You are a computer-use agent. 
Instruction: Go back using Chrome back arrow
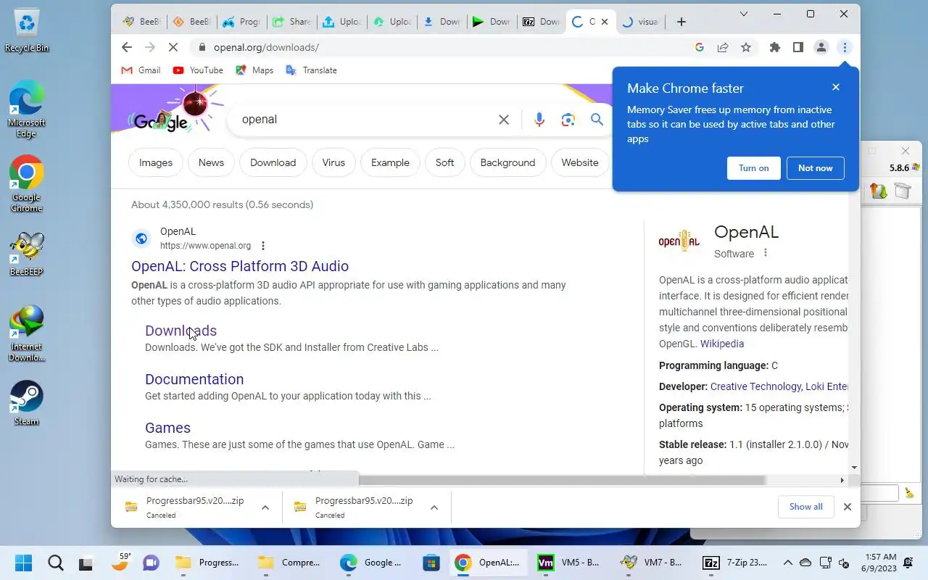pos(127,47)
